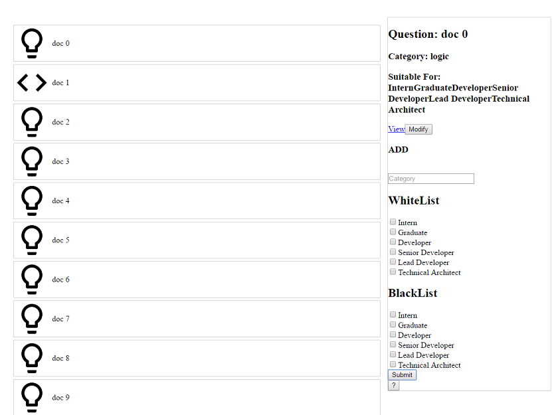This screenshot has width=558, height=415.
Task: Open the View link
Action: [396, 129]
